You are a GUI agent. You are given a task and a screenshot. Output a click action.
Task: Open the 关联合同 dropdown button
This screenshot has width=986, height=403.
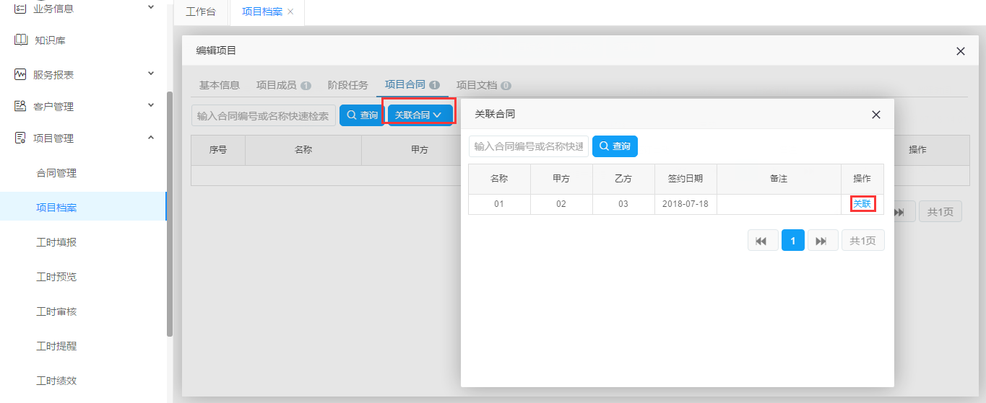419,115
